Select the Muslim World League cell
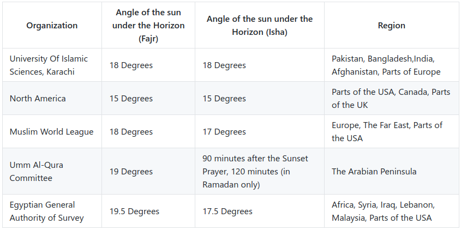 52,131
